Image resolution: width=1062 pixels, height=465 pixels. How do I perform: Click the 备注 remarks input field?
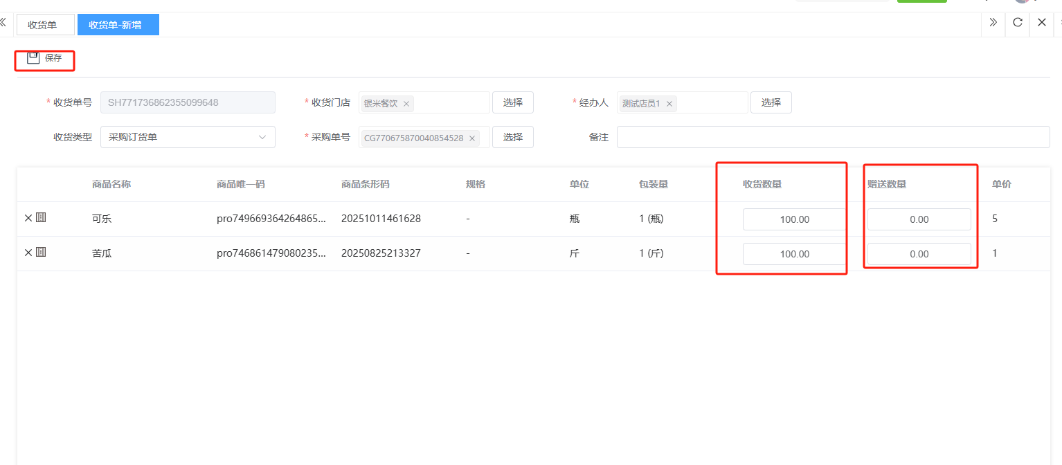pos(832,137)
